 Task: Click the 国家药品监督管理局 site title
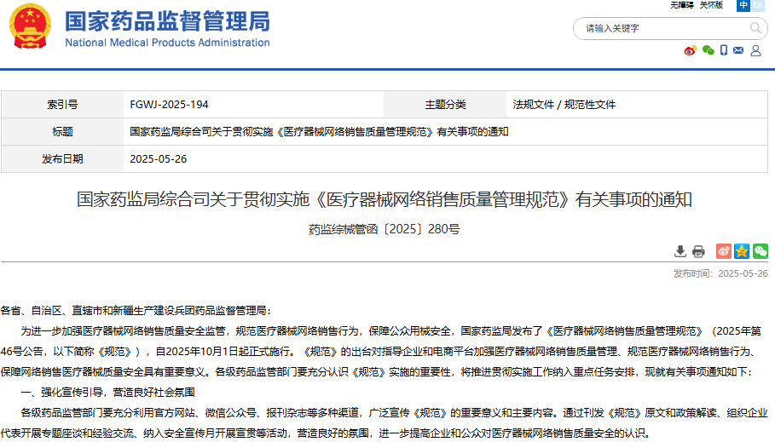tap(168, 21)
